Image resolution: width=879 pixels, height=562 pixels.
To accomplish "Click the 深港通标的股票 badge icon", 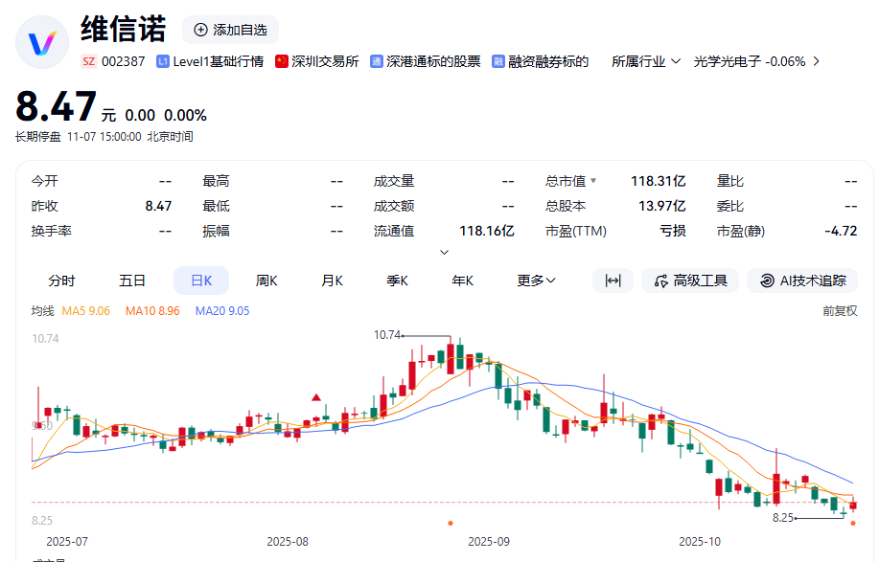I will (377, 61).
